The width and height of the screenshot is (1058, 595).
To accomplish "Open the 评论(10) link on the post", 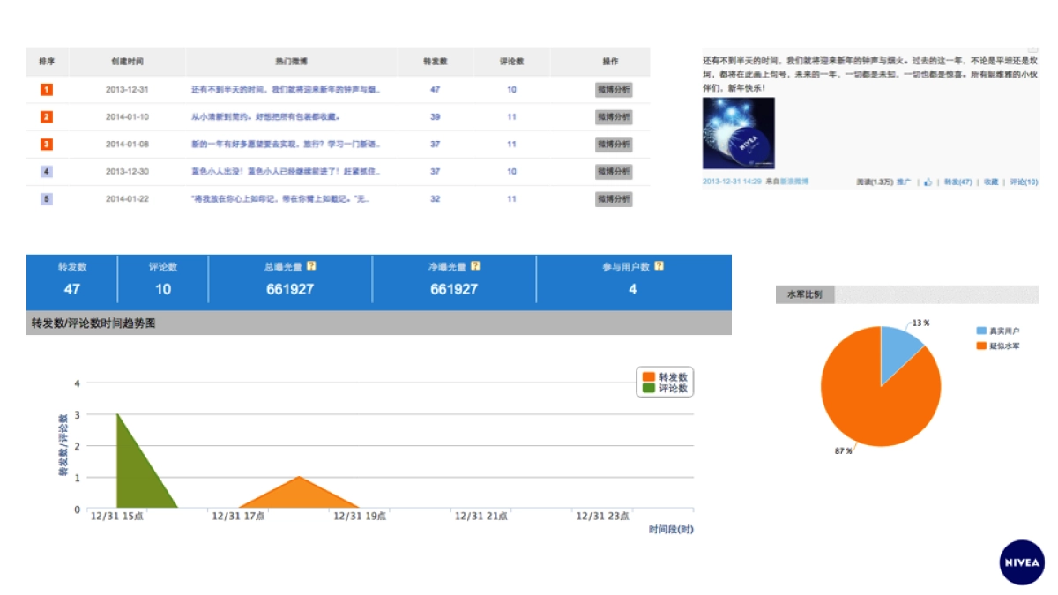I will coord(1024,182).
